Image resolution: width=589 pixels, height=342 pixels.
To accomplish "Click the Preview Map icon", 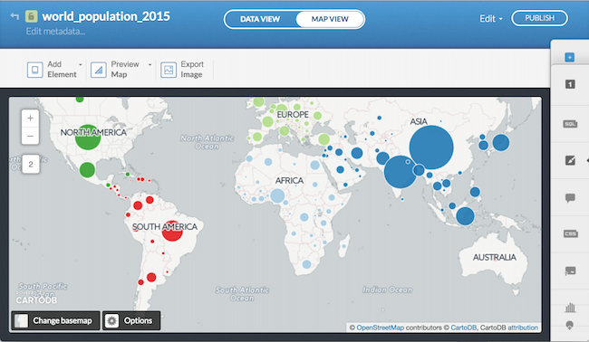I will [x=99, y=70].
